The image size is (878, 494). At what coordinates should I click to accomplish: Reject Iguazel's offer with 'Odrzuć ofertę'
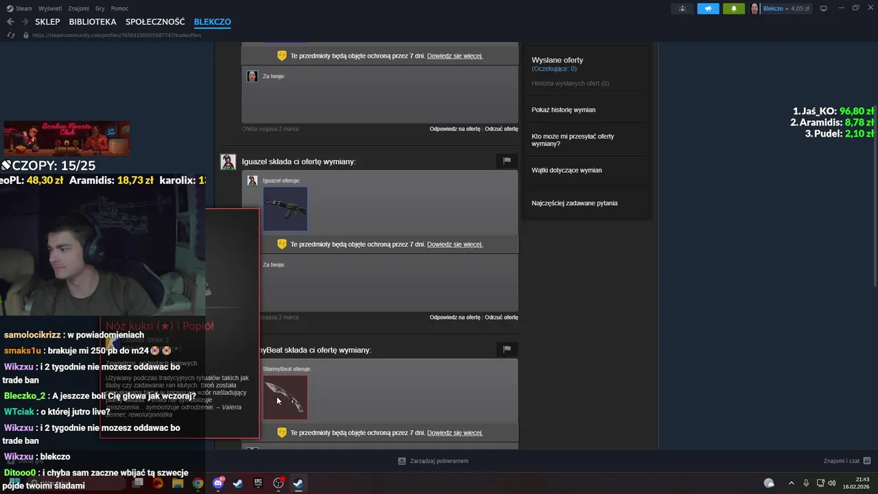pos(501,318)
